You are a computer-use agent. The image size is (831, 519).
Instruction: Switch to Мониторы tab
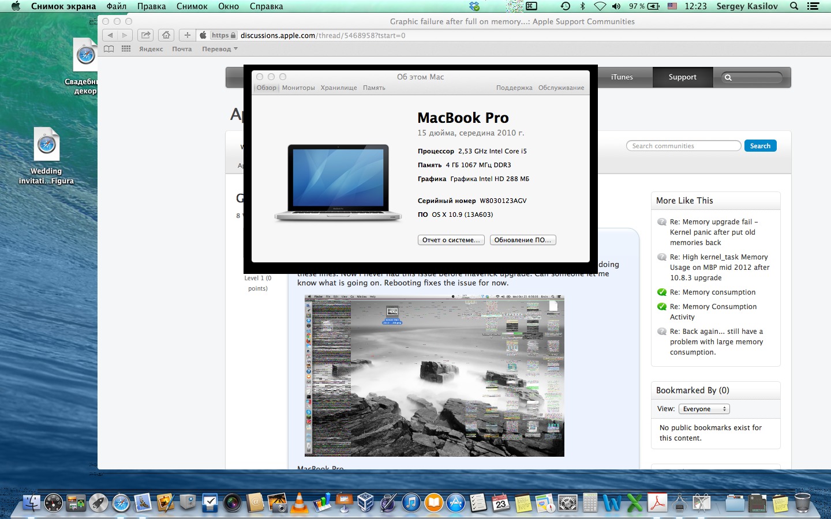point(298,88)
